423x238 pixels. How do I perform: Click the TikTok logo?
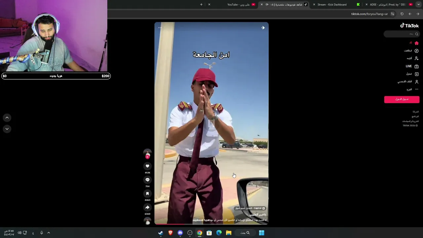click(409, 25)
